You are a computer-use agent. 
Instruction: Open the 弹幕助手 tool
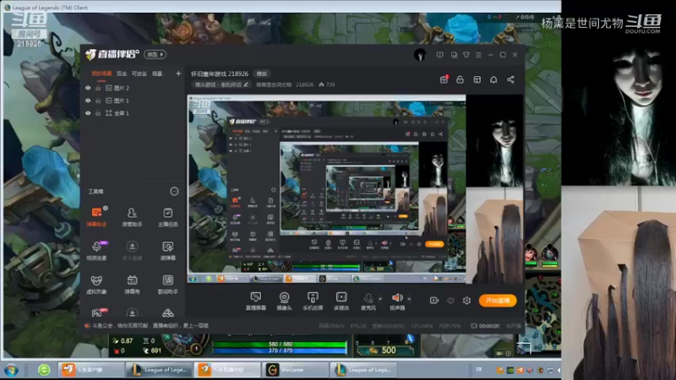coord(96,216)
